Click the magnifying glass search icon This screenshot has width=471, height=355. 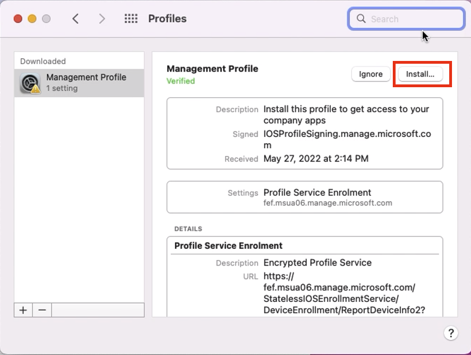361,19
